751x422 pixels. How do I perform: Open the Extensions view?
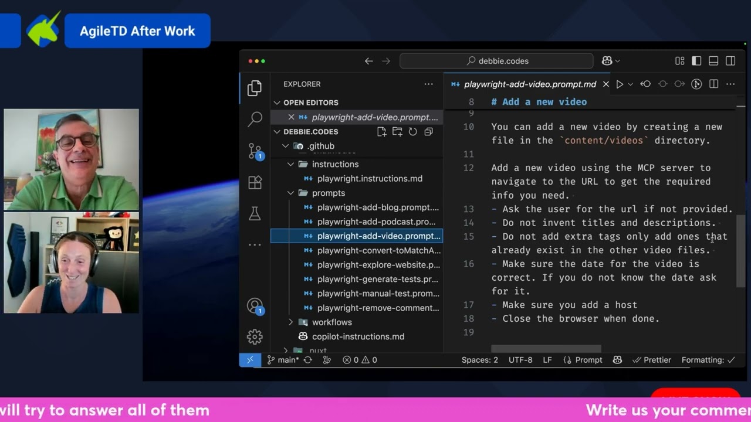(255, 182)
